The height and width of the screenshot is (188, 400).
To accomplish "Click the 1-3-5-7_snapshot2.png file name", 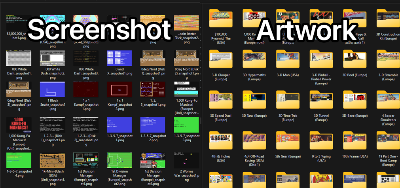I will [x=153, y=138].
